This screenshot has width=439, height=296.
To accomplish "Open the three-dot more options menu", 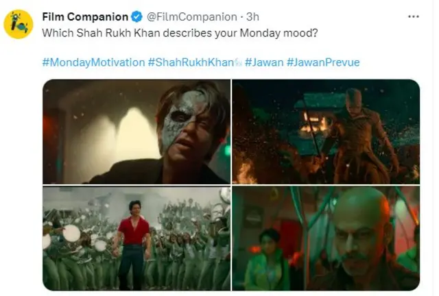I will click(x=413, y=16).
